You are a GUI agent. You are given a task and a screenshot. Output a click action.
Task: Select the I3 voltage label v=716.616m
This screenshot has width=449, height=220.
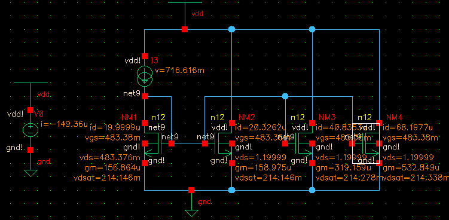pos(179,70)
